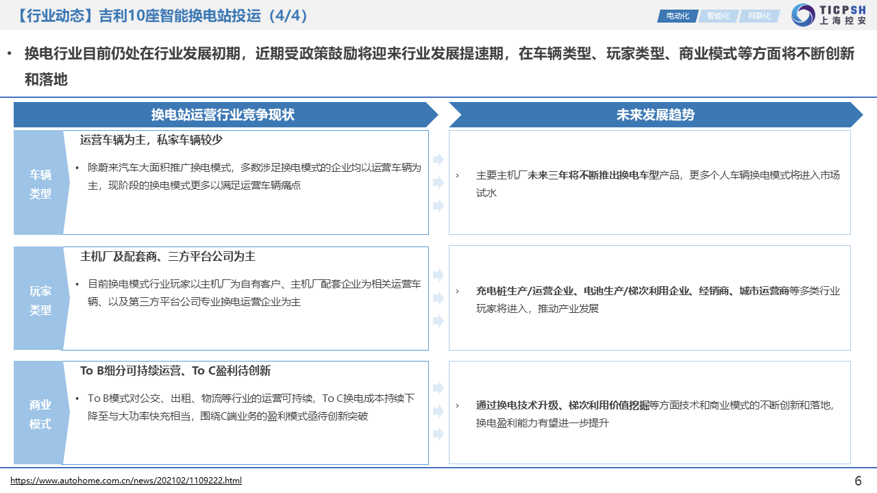Click the TICPSH 上海控安 logo
The image size is (877, 493).
pos(829,15)
